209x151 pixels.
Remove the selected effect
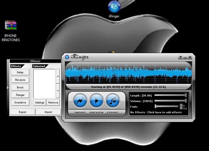pyautogui.click(x=53, y=103)
